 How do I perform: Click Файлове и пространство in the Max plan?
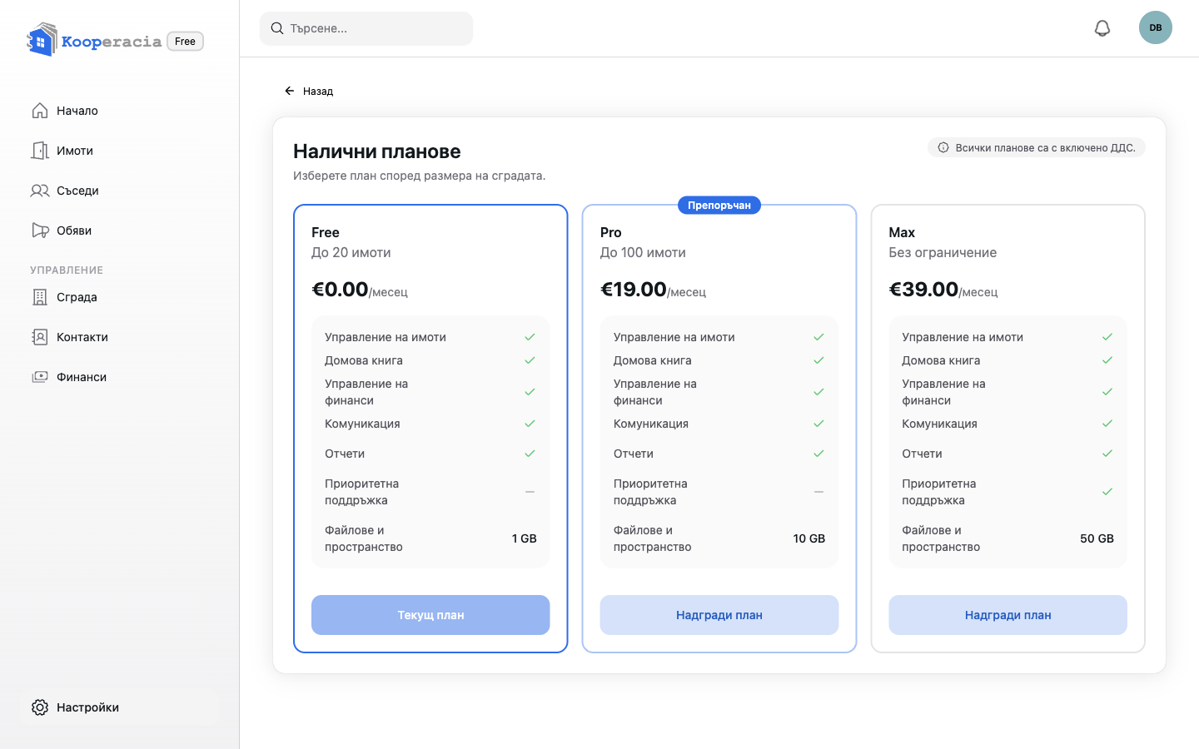point(941,538)
